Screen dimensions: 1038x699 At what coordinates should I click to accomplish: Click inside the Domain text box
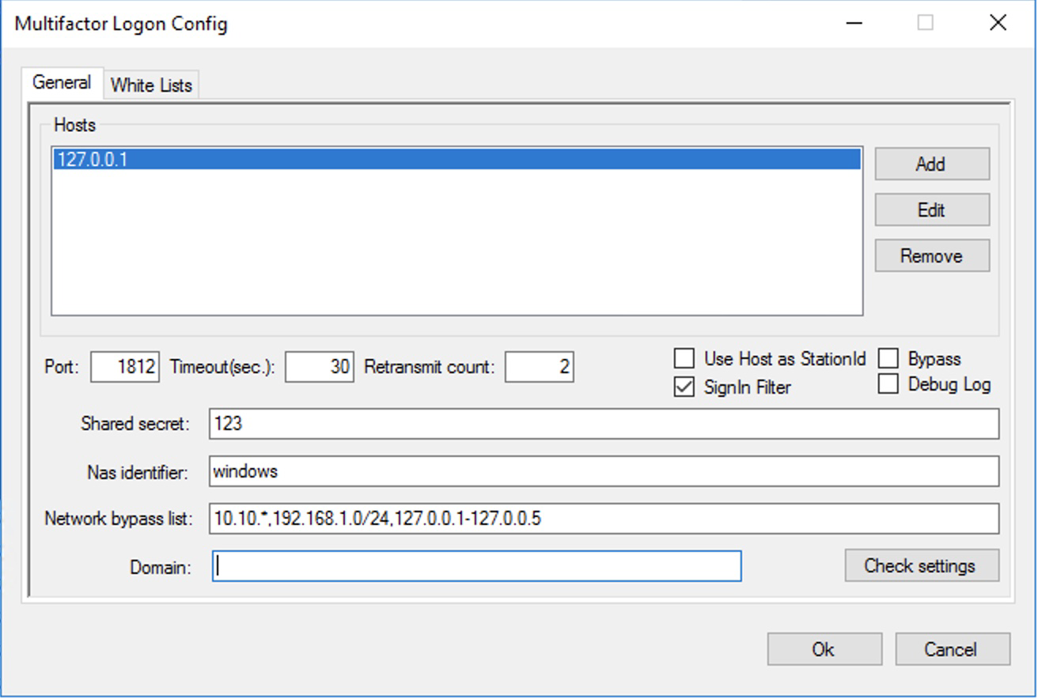pos(476,566)
